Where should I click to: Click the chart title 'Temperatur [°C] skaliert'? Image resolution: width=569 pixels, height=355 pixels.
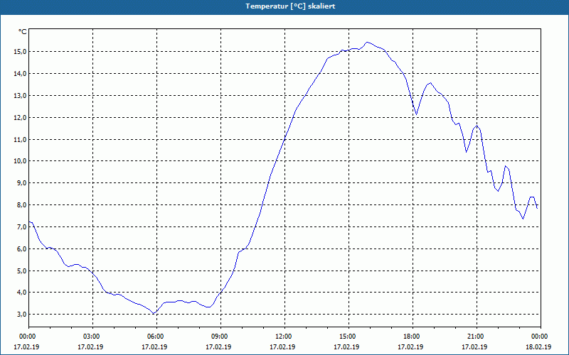(x=290, y=6)
